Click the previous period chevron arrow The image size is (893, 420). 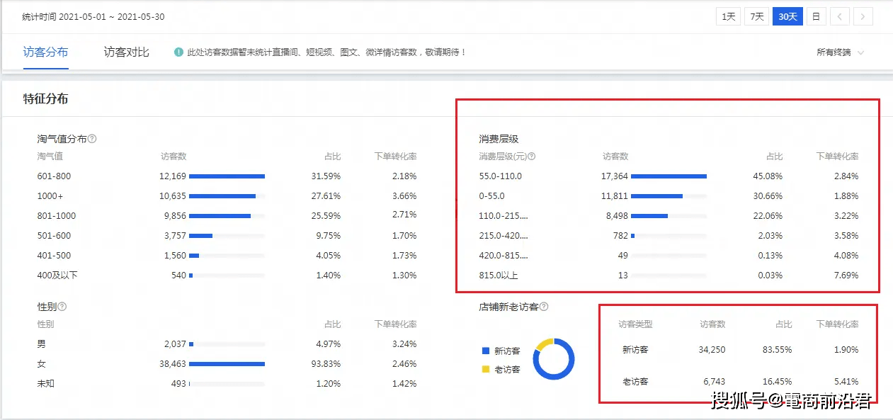(840, 16)
